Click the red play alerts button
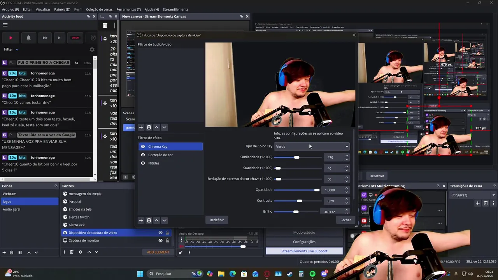 tap(11, 38)
